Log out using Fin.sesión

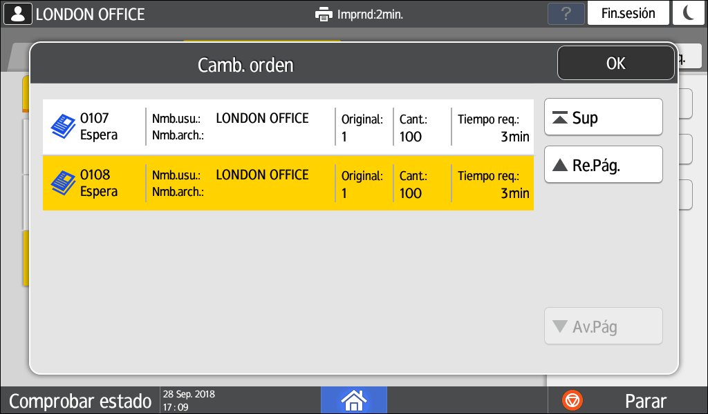(628, 14)
